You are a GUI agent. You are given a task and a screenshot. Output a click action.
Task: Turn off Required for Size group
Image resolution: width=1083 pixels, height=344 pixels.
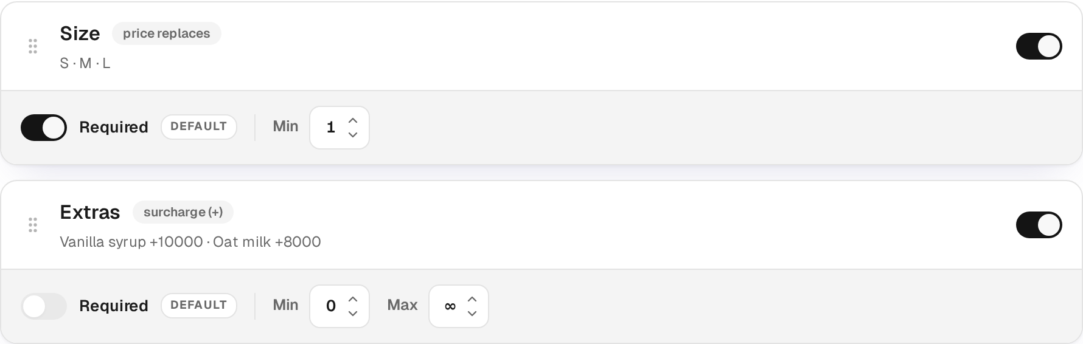click(x=44, y=128)
